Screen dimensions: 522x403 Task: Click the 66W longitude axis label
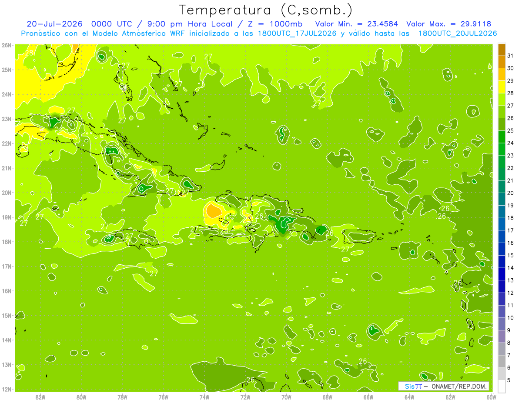tap(368, 397)
